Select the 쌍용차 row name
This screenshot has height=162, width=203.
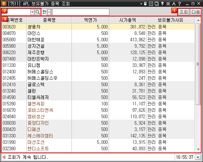point(34,27)
